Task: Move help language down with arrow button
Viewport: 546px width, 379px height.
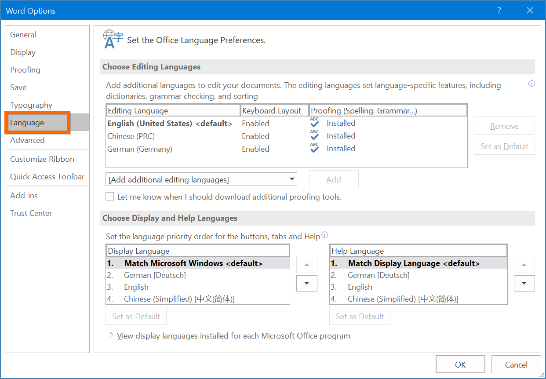Action: (524, 283)
